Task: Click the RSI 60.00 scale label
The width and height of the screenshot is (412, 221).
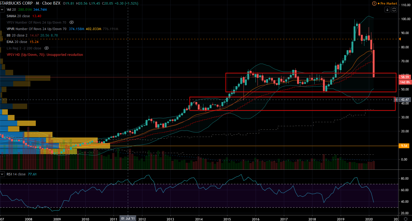Action: tap(405, 190)
